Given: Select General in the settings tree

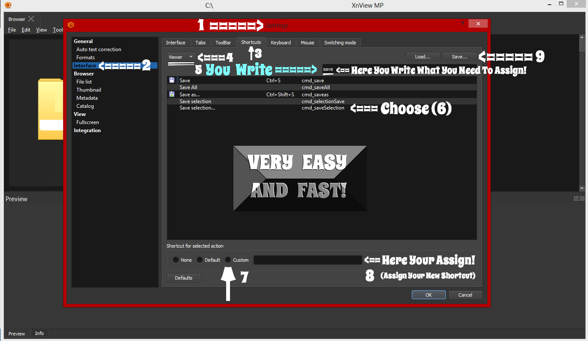Looking at the screenshot, I should click(x=83, y=41).
